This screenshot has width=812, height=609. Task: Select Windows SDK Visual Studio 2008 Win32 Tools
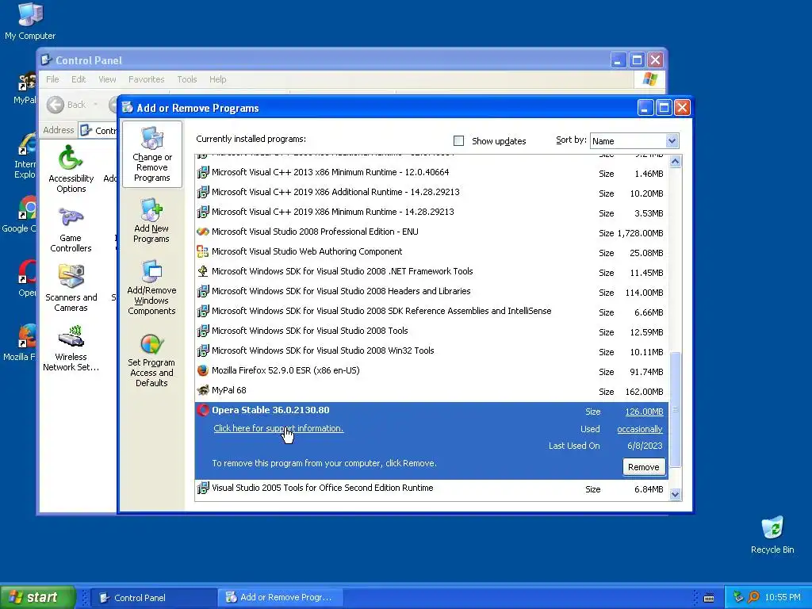431,350
